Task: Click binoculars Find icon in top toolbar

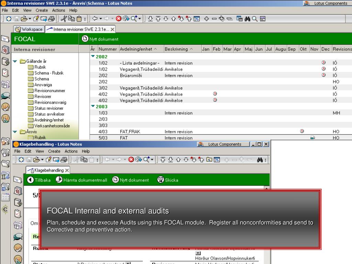Action: (247, 19)
